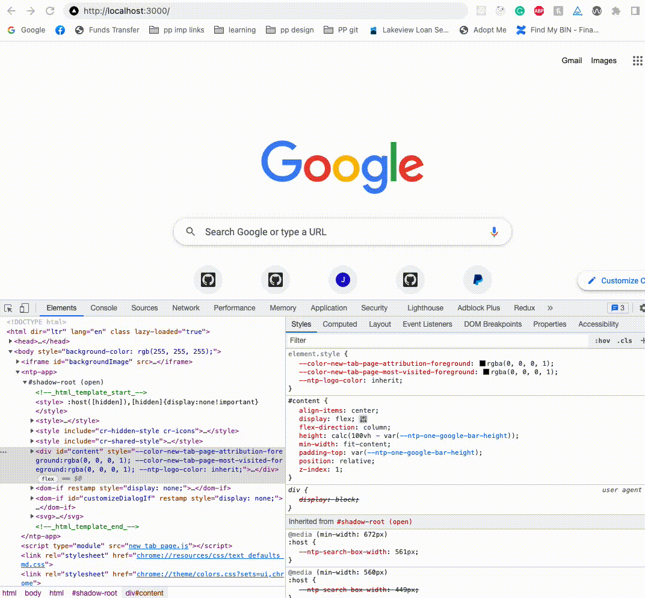Show more DevTools tabs via chevrons
This screenshot has width=645, height=598.
click(x=550, y=308)
